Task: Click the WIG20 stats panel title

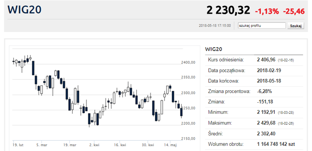Action: coord(214,49)
